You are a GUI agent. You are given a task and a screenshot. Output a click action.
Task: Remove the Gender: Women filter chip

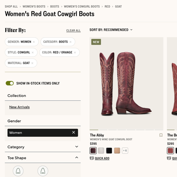click(34, 42)
